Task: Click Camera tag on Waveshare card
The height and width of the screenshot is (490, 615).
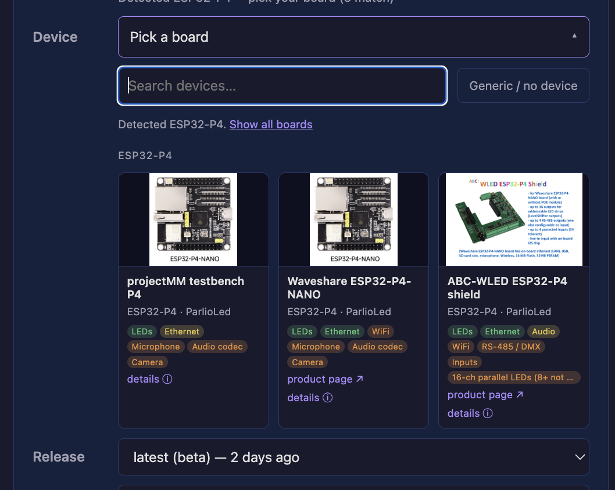Action: (x=307, y=362)
